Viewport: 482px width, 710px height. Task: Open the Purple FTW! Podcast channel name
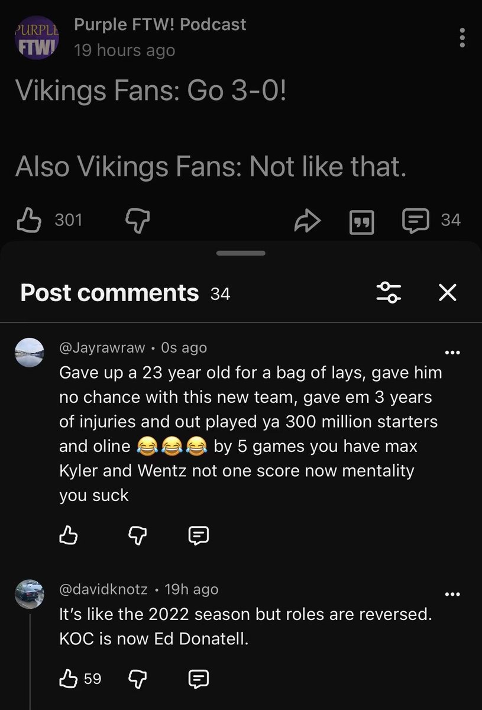coord(160,25)
